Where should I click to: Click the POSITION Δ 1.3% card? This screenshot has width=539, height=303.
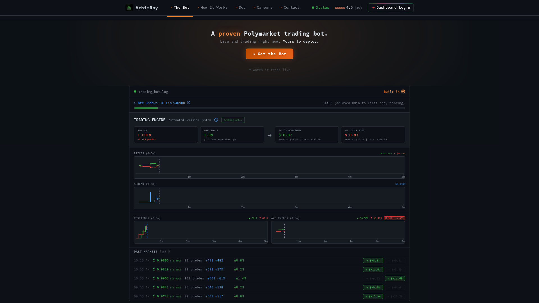(x=232, y=135)
